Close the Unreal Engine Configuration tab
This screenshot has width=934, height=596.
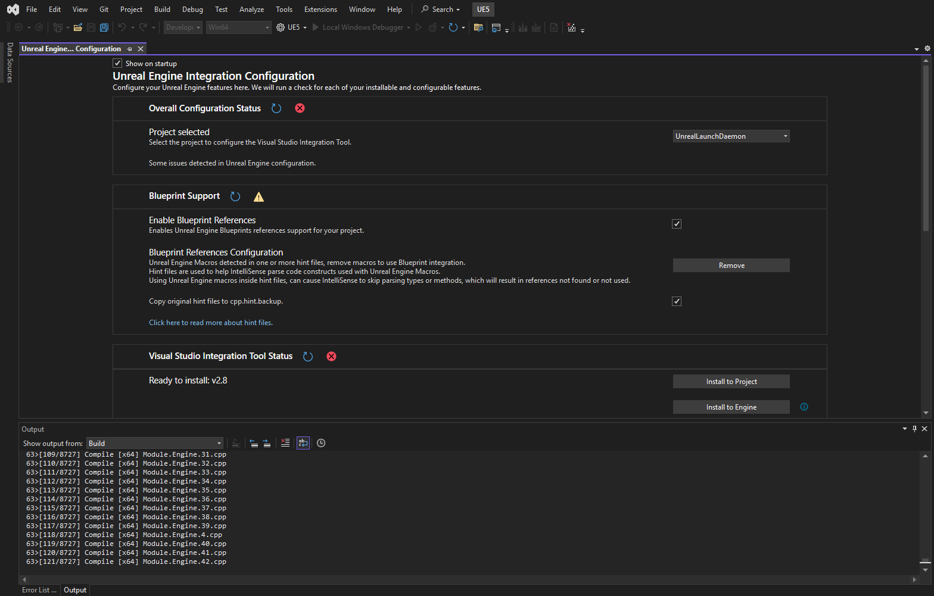(x=141, y=49)
